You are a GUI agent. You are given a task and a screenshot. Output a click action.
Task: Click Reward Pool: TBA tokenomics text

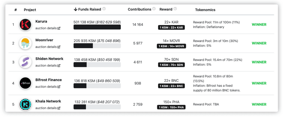206,104
